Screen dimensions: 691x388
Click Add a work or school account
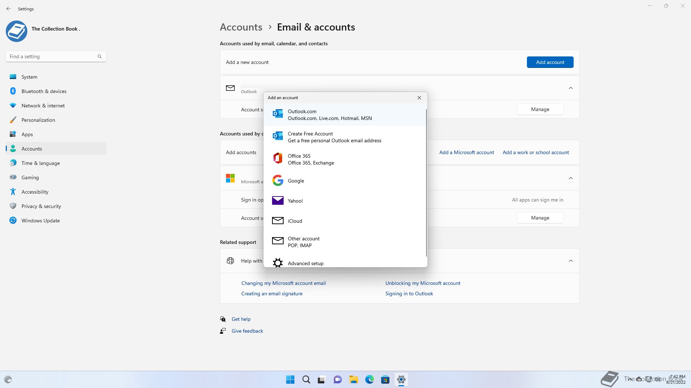click(x=536, y=152)
